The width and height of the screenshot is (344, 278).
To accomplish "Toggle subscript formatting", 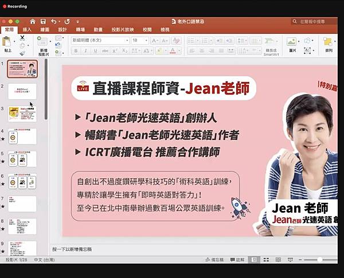I will pyautogui.click(x=124, y=51).
